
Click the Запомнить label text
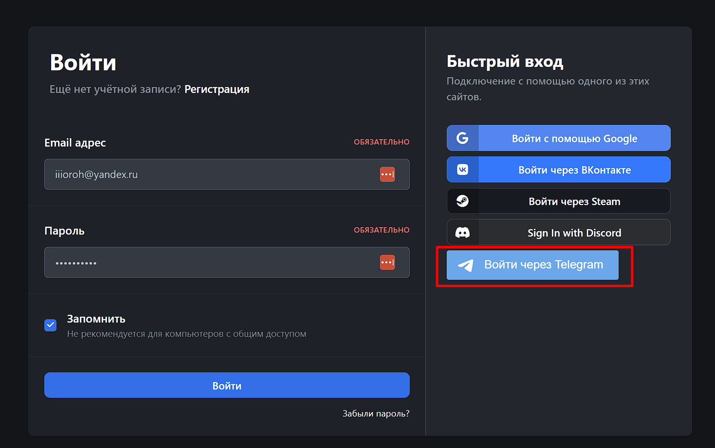click(96, 319)
